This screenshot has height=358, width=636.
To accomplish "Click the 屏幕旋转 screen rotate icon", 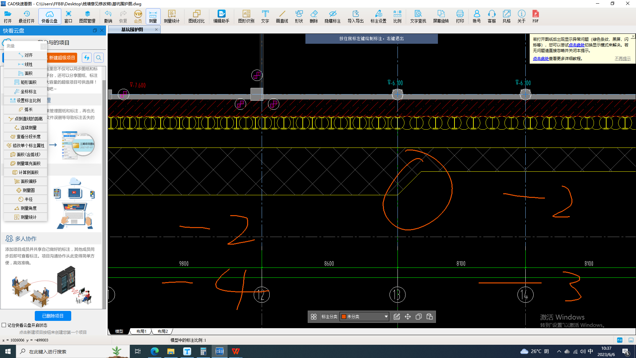I will pos(441,16).
